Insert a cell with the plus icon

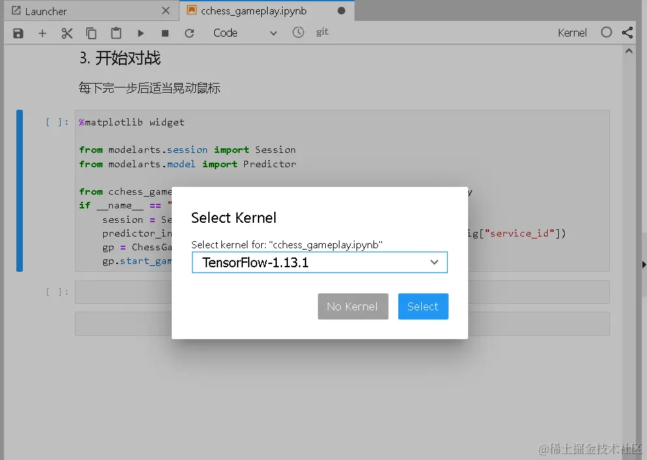(x=42, y=33)
